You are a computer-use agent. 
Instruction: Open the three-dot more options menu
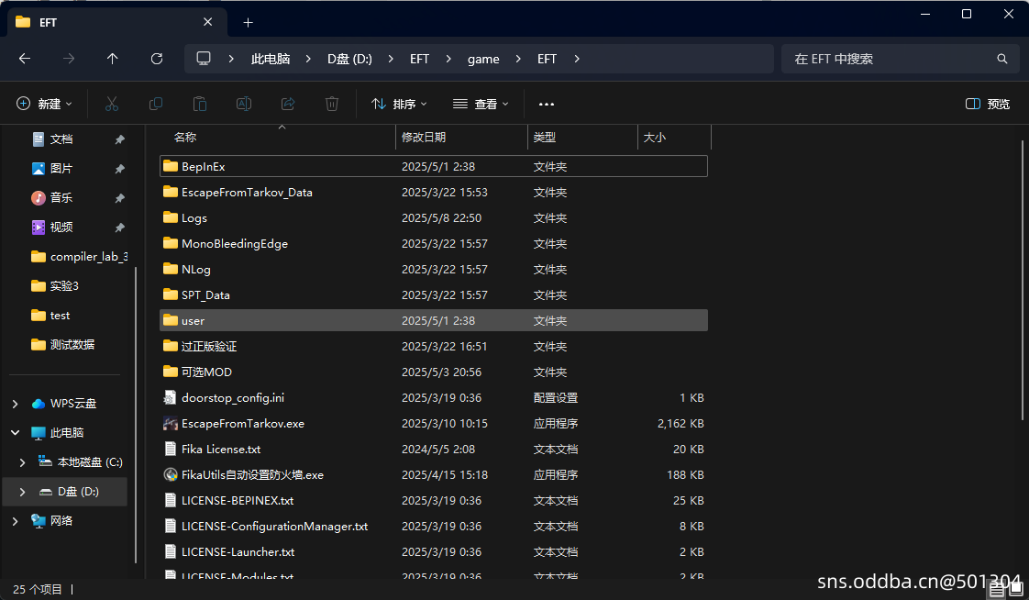click(x=546, y=104)
